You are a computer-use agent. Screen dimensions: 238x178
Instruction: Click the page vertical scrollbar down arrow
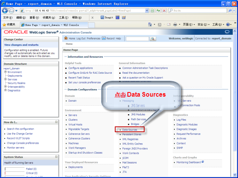coord(235,175)
